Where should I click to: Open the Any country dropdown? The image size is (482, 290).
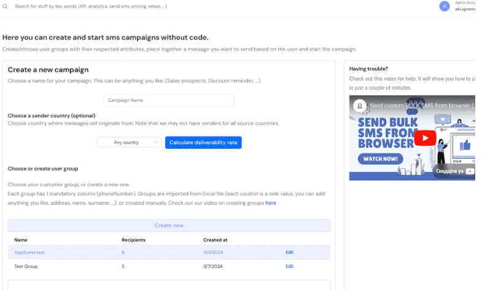129,142
